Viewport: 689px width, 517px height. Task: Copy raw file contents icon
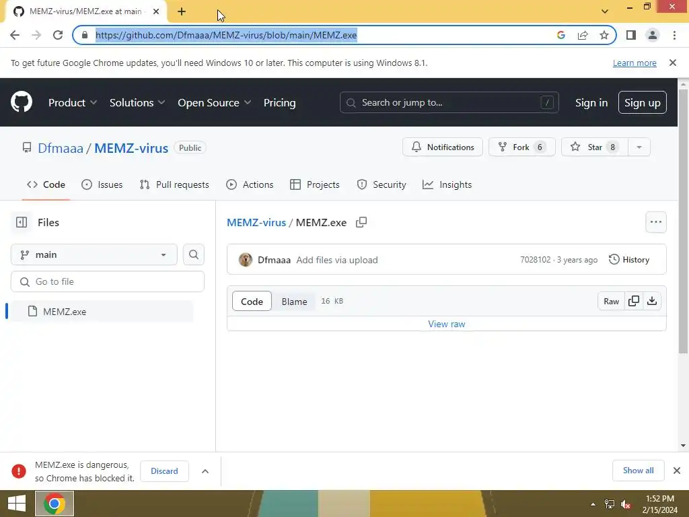[634, 301]
